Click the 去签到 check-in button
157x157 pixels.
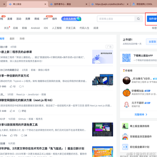pos(152,42)
